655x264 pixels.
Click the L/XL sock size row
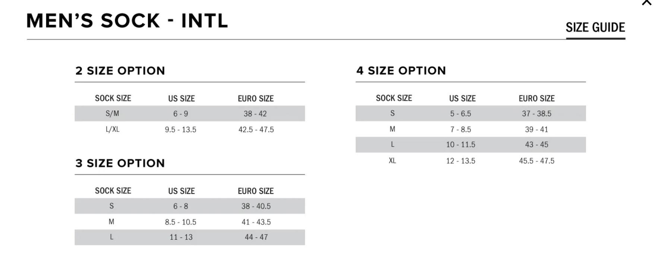(190, 129)
